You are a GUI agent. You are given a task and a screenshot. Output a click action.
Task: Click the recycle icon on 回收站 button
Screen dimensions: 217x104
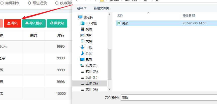pos(52,23)
